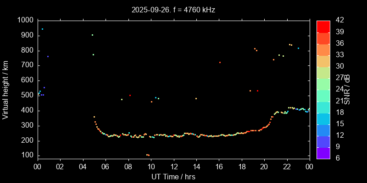The image size is (367, 183).
Task: Click the red 39–42 dB colorbar segment
Action: [x=323, y=26]
